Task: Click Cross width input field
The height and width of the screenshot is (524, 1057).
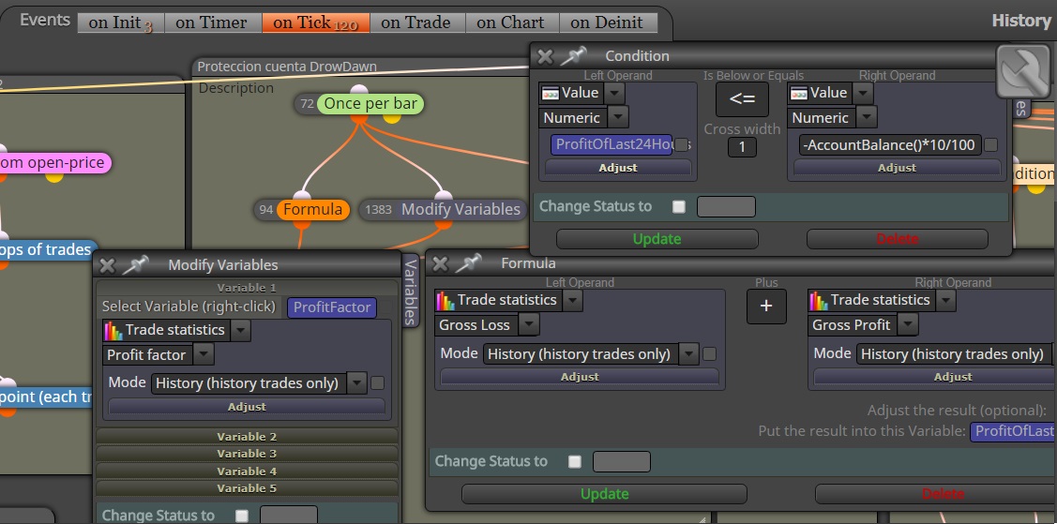Action: (x=742, y=147)
